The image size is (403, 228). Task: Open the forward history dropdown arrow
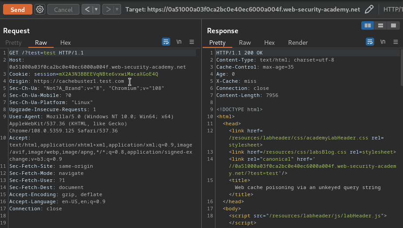tap(117, 9)
